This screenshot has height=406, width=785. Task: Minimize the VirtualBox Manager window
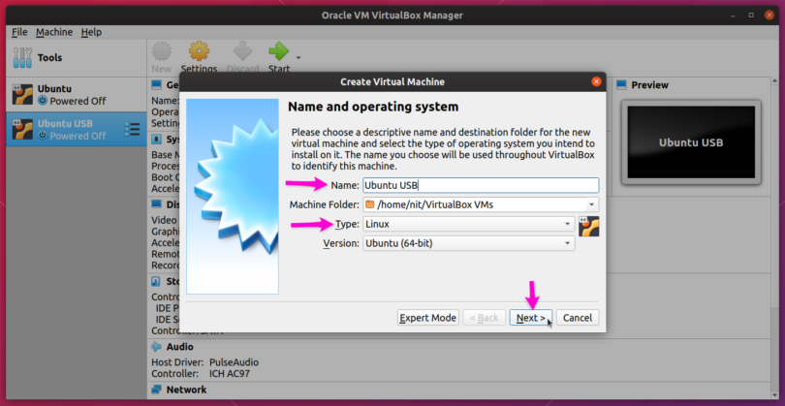coord(733,15)
